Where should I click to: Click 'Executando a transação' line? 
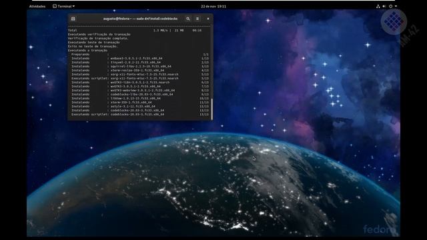point(87,51)
